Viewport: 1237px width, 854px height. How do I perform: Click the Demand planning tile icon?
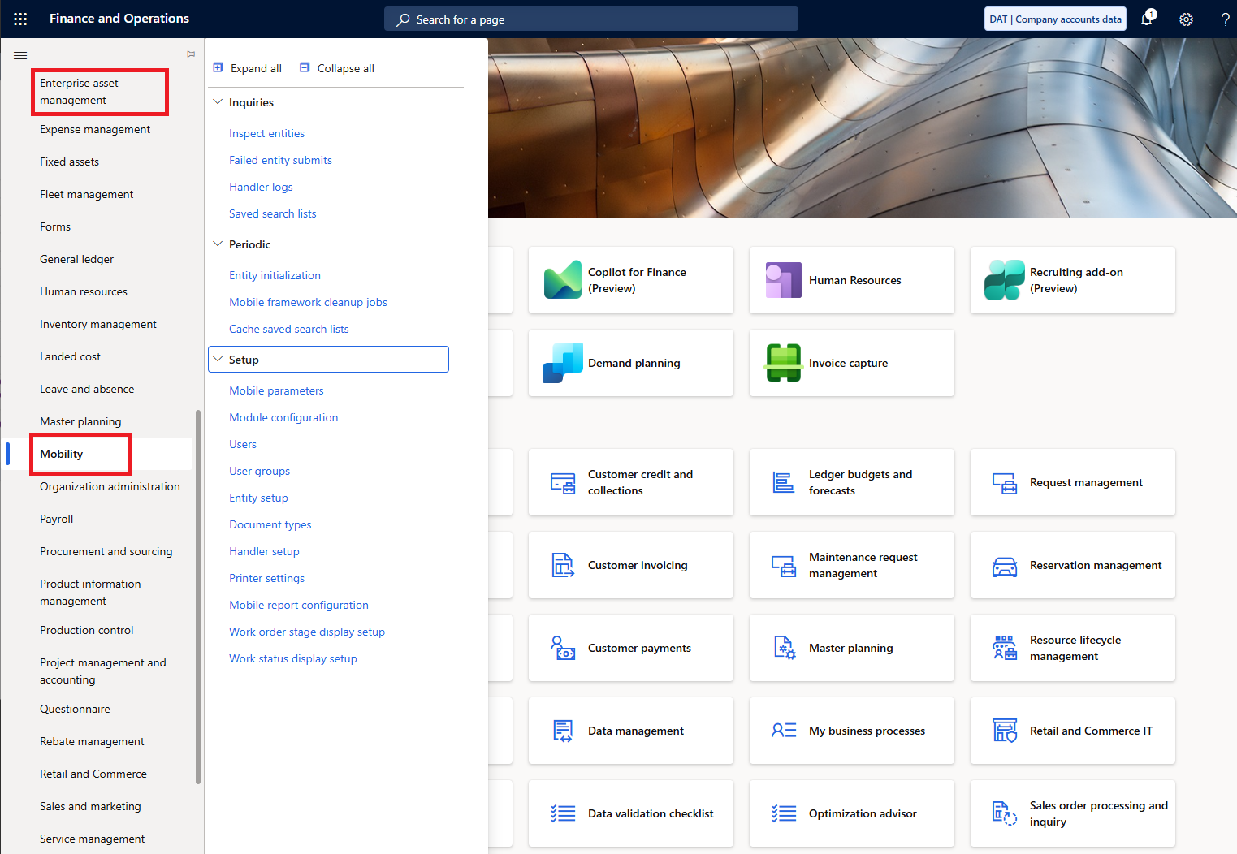tap(563, 363)
